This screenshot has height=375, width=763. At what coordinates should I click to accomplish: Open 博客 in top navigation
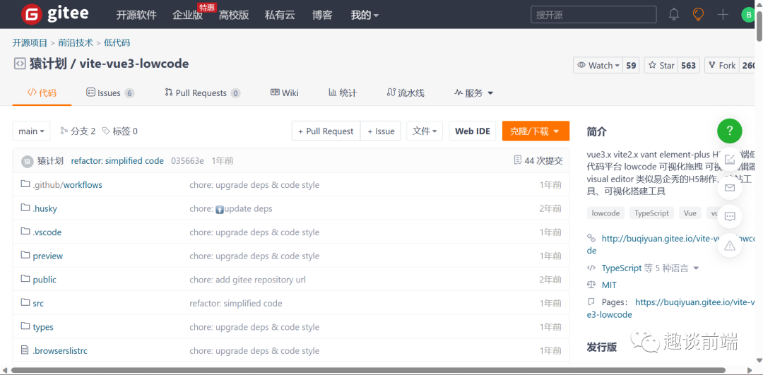[x=322, y=15]
